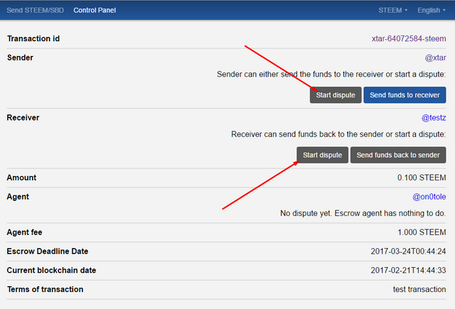The height and width of the screenshot is (309, 455).
Task: Click the 'Sender can either send' description
Action: pyautogui.click(x=331, y=74)
